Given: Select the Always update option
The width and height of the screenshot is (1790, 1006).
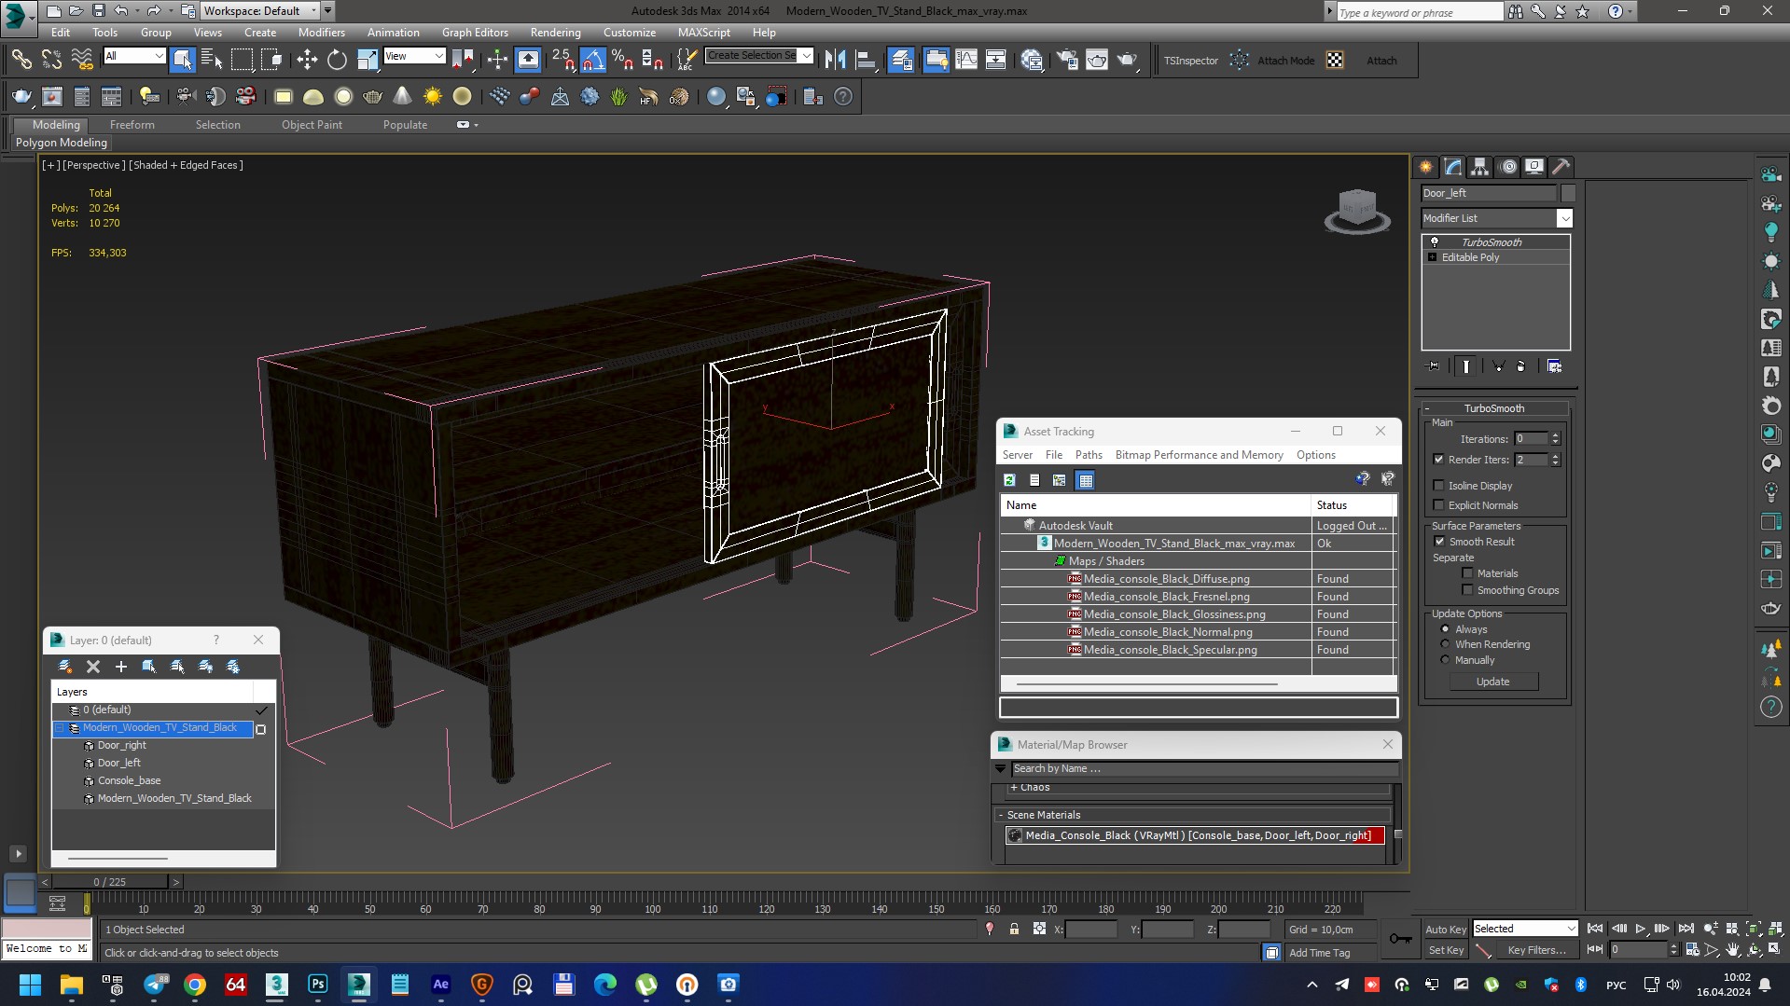Looking at the screenshot, I should click(x=1445, y=629).
